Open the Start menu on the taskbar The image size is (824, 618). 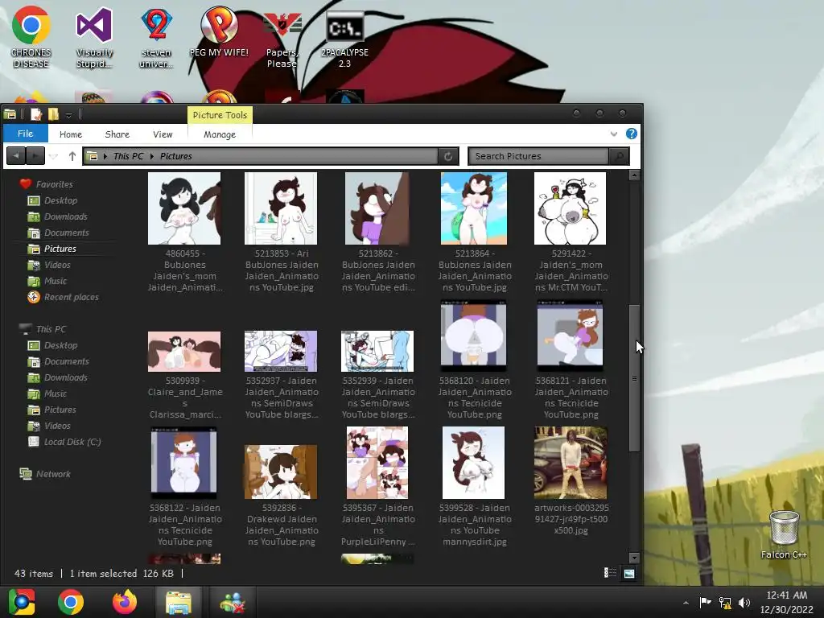pos(22,602)
